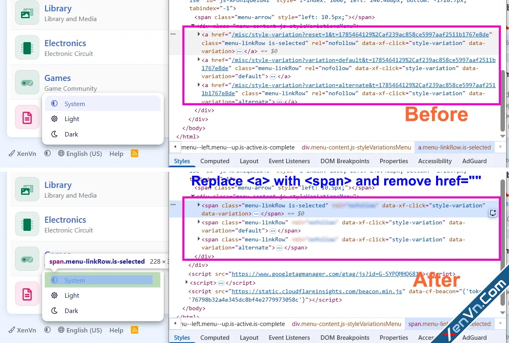Click the Electronics chip icon in the After screenshot
Viewport: 509px width, 343px height.
tap(27, 224)
